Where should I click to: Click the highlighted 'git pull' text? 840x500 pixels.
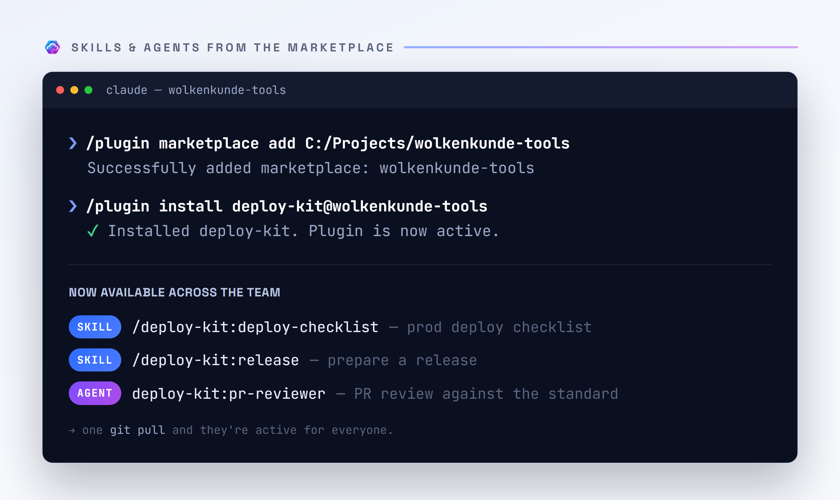[138, 430]
